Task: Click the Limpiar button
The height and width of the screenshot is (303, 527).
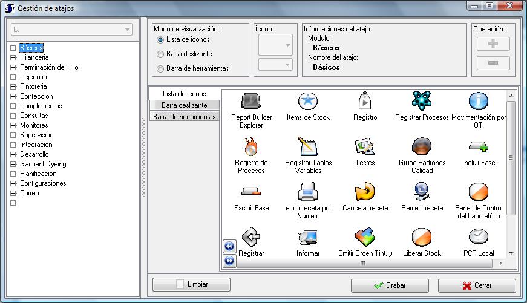Action: [191, 285]
